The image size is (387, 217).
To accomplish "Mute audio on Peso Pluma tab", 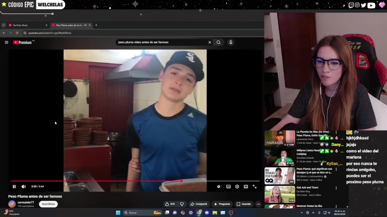I will [85, 25].
